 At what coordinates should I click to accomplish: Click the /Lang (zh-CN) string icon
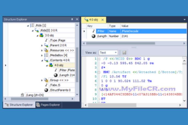[22, 95]
